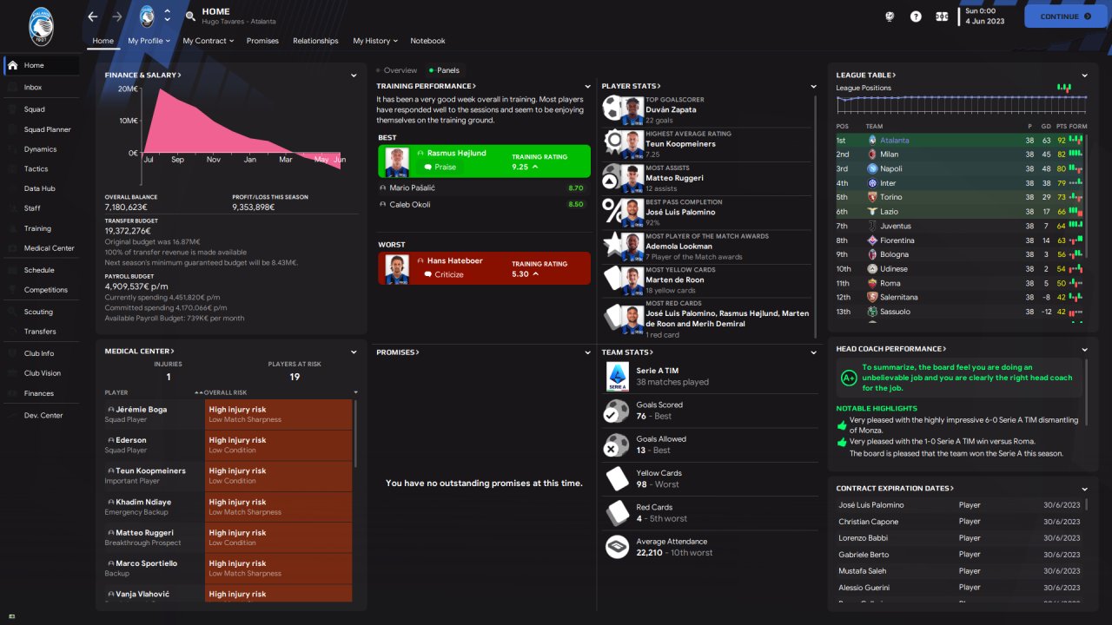The height and width of the screenshot is (625, 1112).
Task: Sort the medical list by the Player column
Action: 116,392
